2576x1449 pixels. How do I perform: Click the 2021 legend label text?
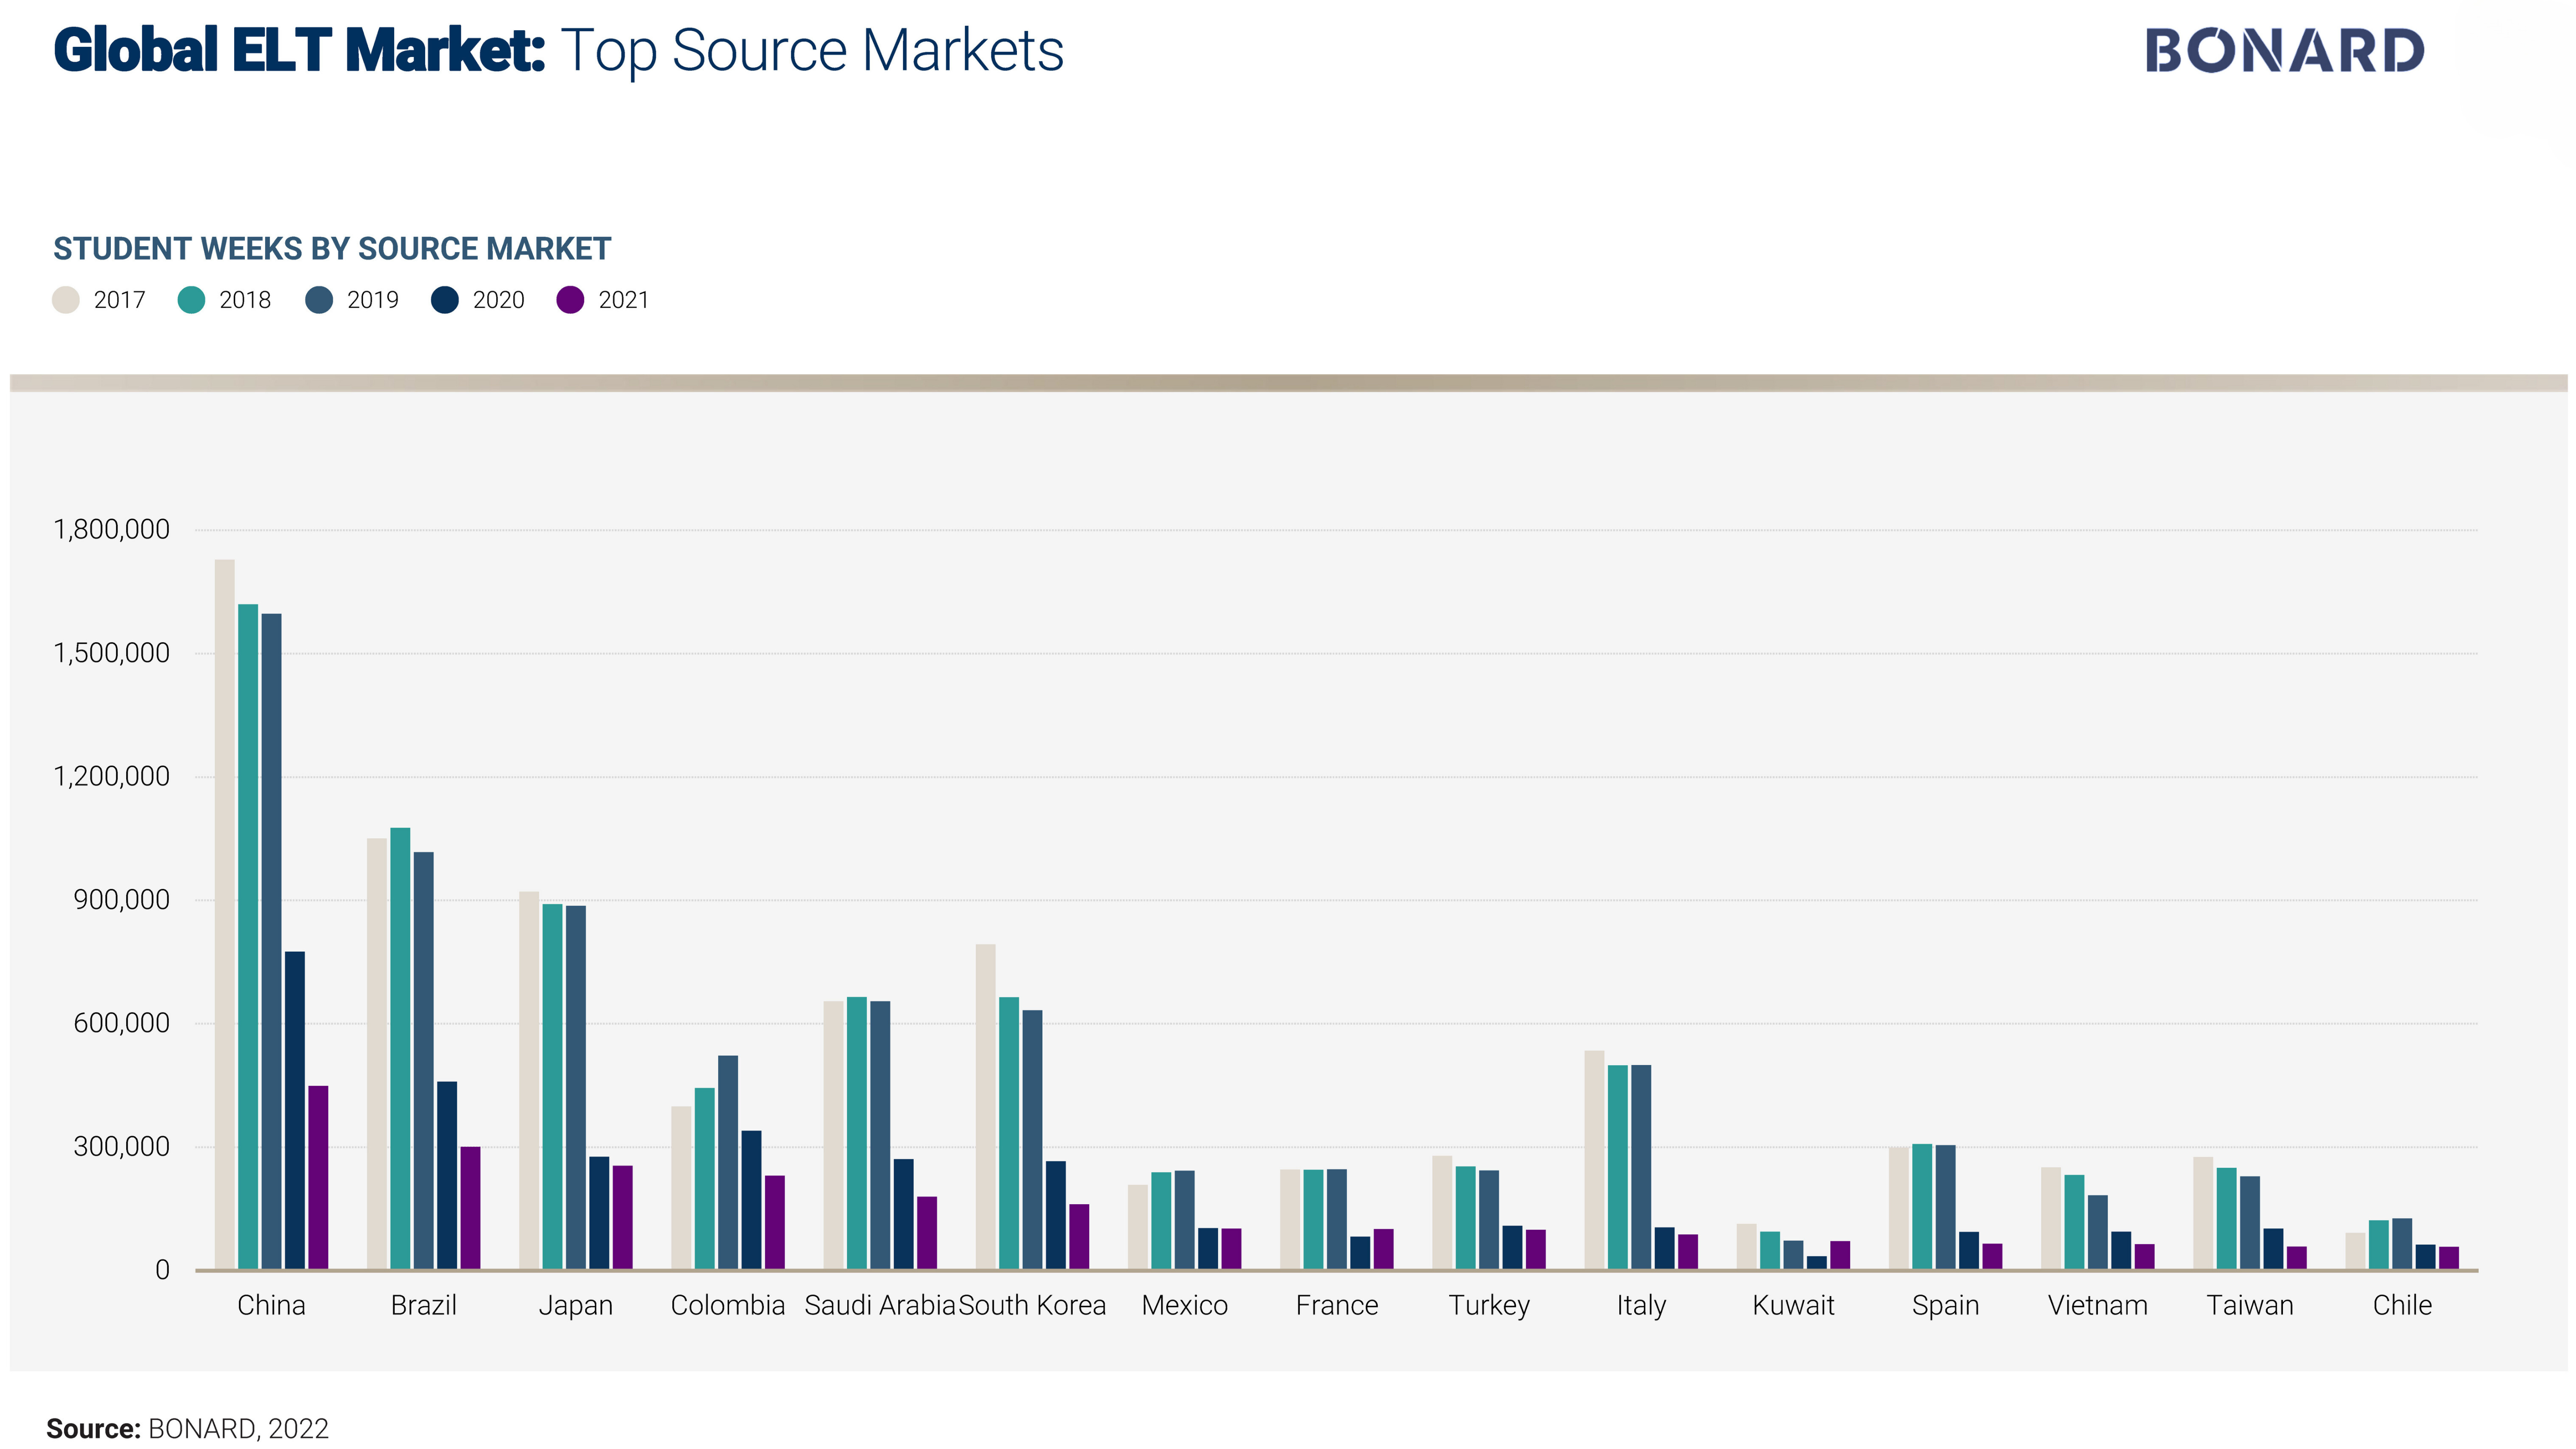[x=624, y=300]
